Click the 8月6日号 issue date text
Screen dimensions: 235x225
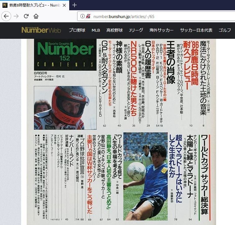pyautogui.click(x=41, y=73)
